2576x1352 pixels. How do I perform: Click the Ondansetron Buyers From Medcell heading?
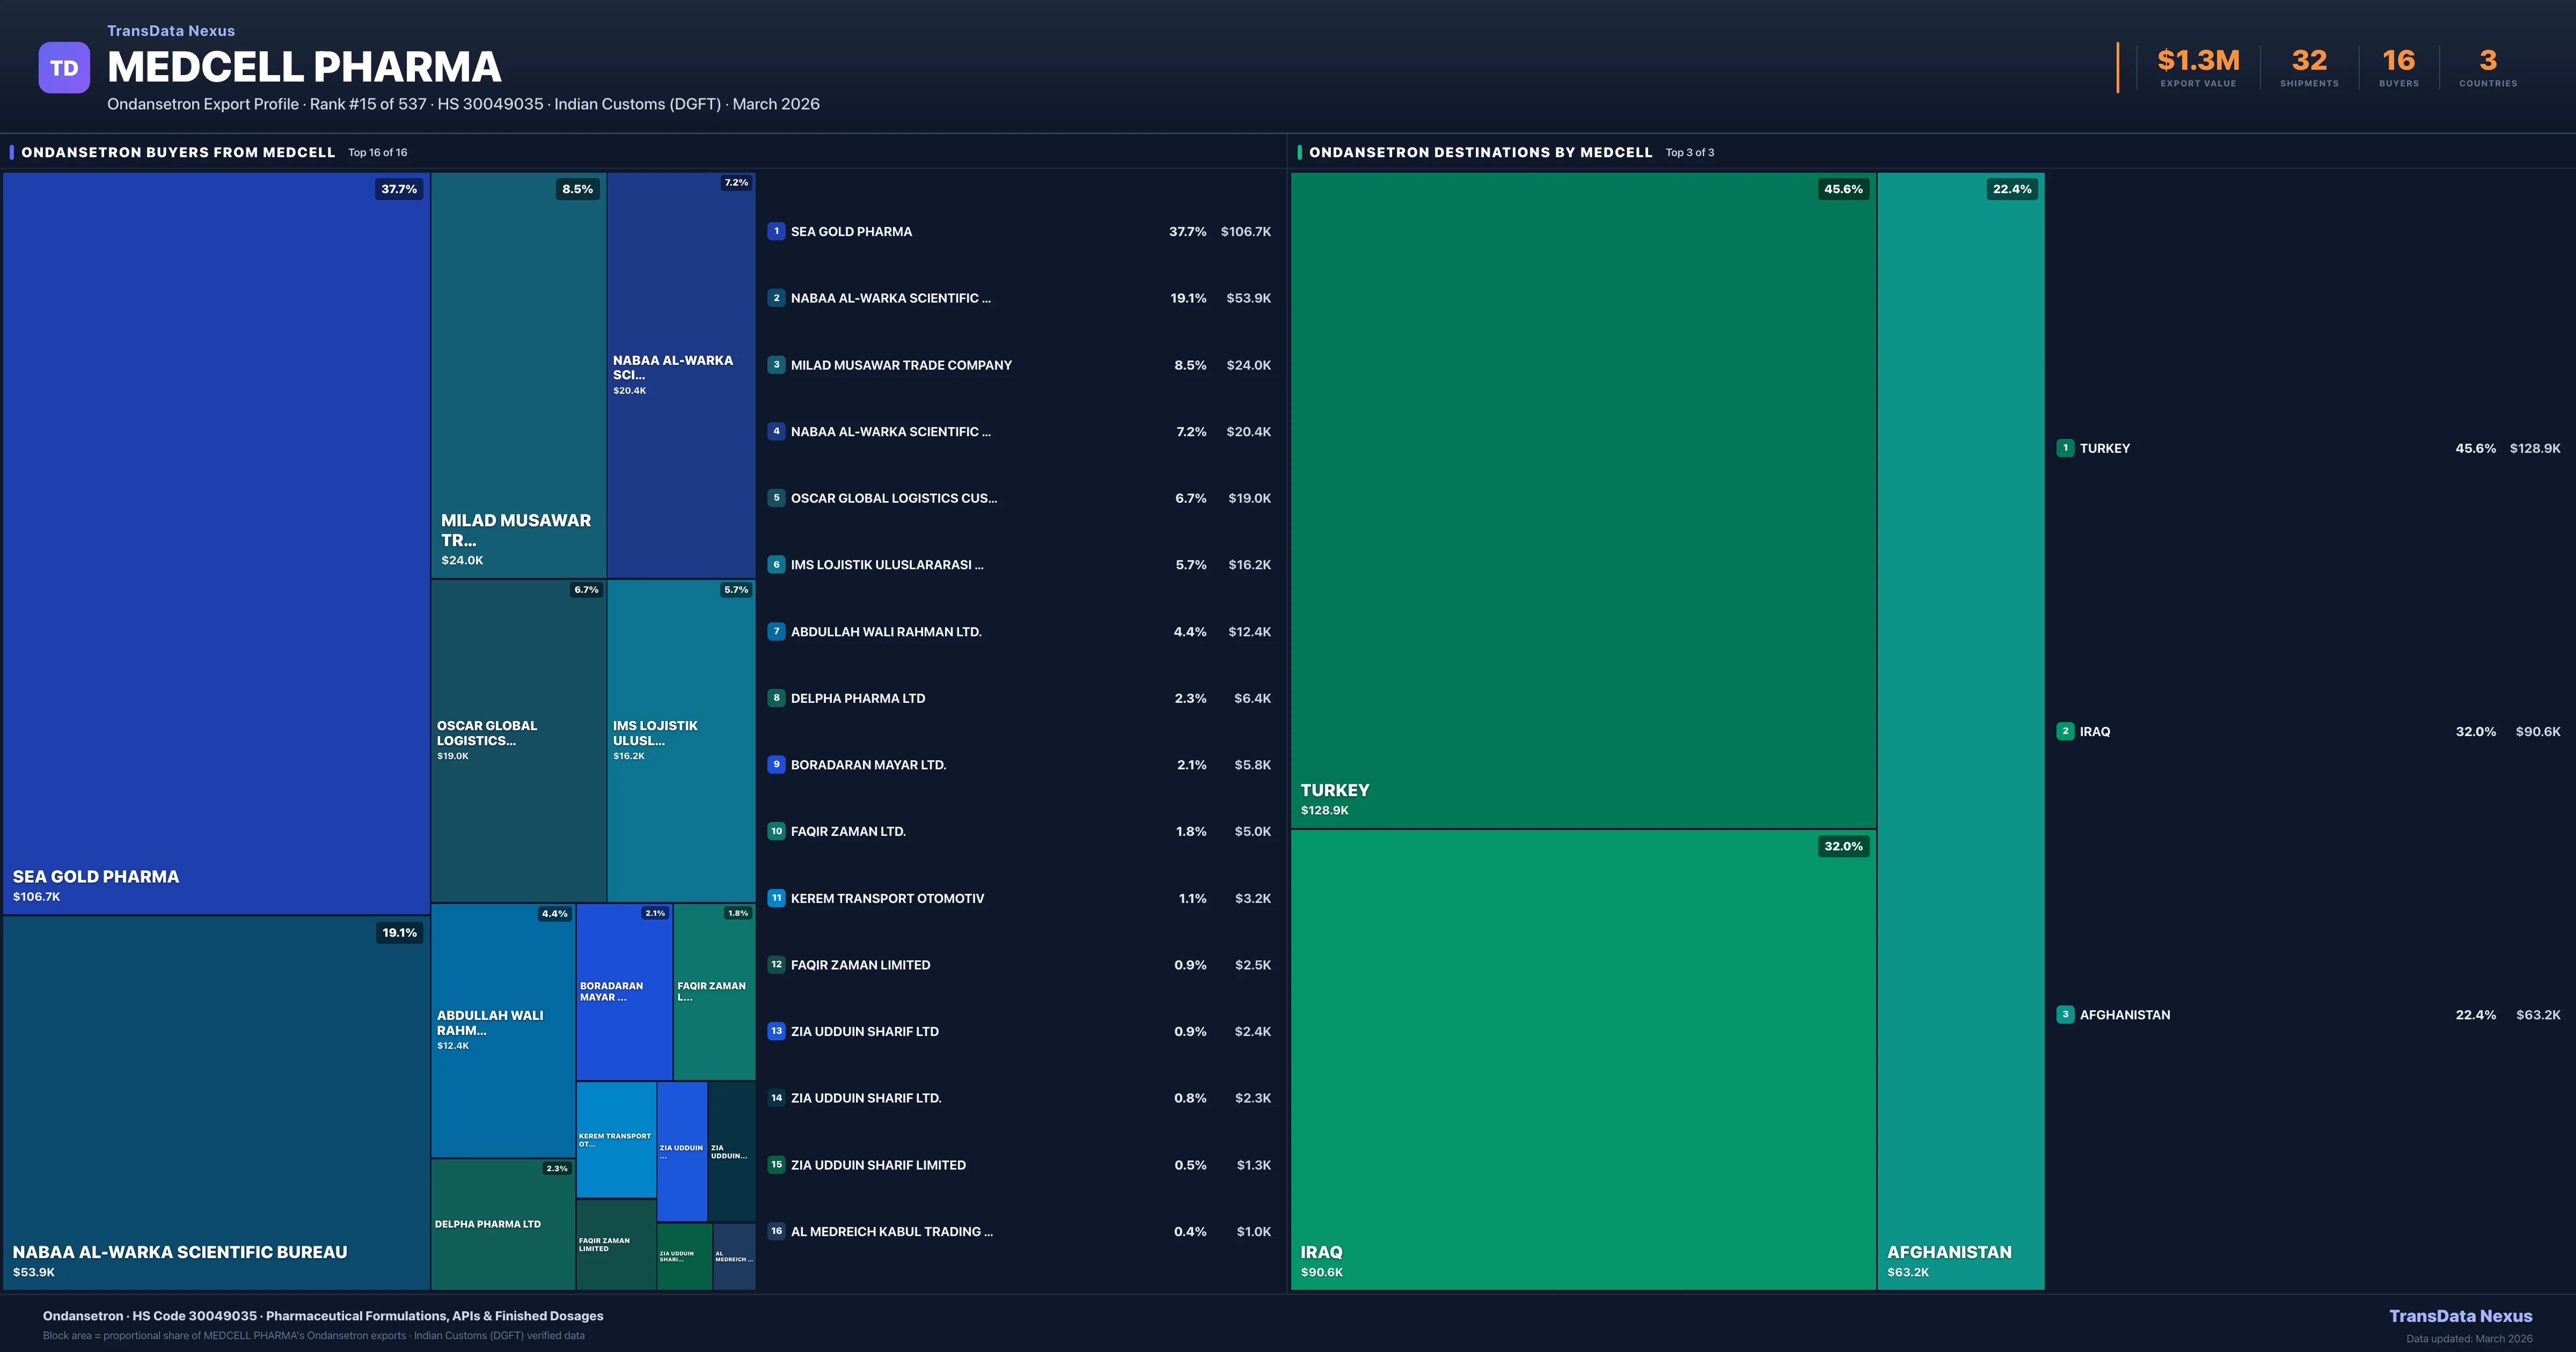point(178,152)
